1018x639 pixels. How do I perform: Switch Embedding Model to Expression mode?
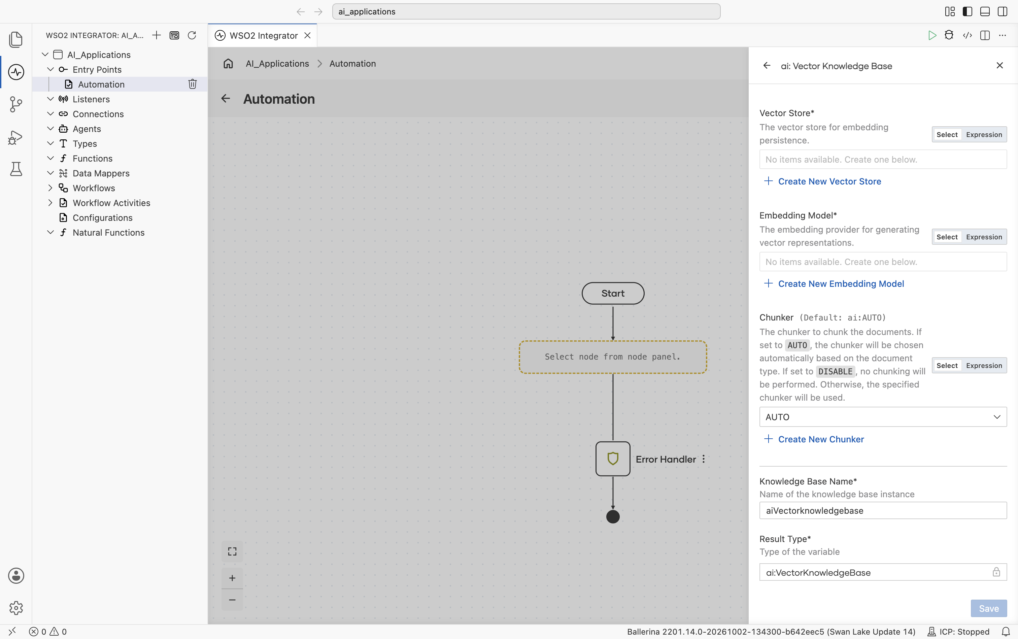point(984,237)
